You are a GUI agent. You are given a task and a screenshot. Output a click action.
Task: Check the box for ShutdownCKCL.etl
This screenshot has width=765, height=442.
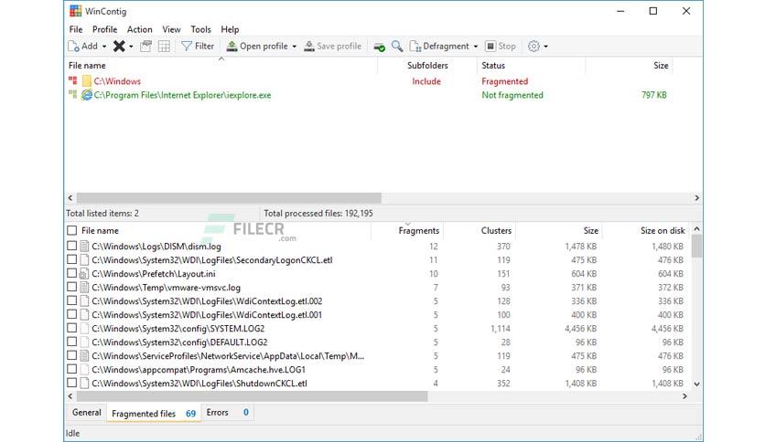click(x=71, y=383)
